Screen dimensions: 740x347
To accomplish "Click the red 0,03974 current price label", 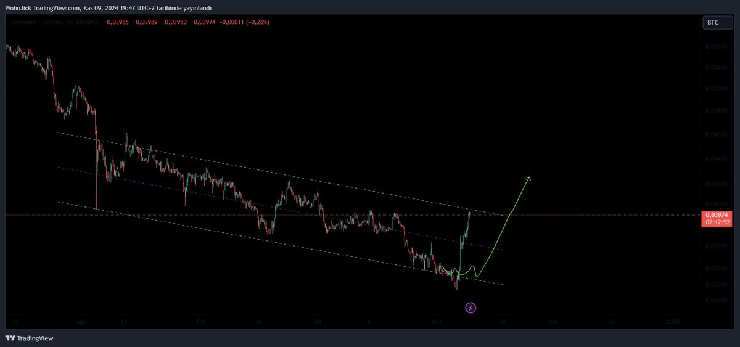I will coord(718,218).
